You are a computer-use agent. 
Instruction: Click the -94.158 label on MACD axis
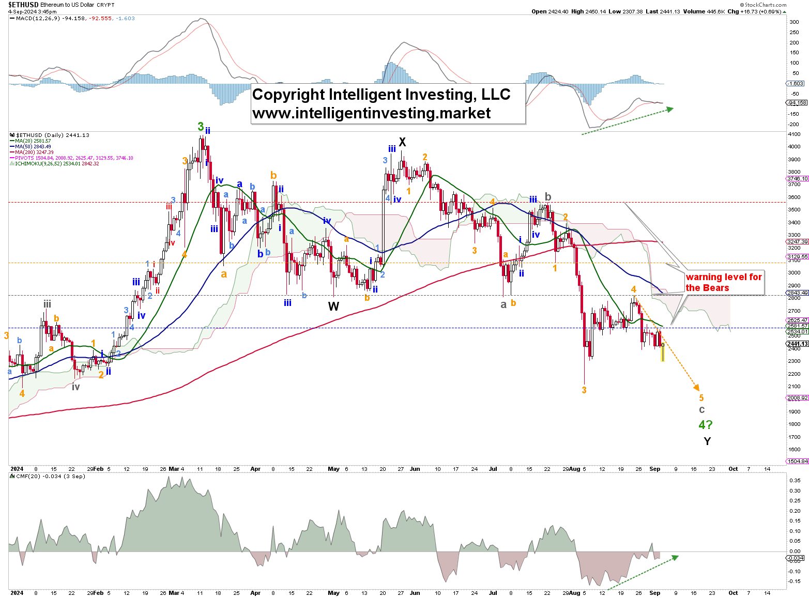click(797, 102)
